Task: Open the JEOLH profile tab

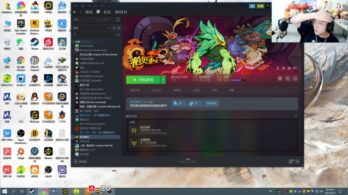Action: pyautogui.click(x=120, y=12)
